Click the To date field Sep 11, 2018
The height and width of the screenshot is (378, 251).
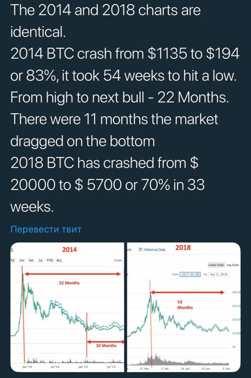point(219,274)
